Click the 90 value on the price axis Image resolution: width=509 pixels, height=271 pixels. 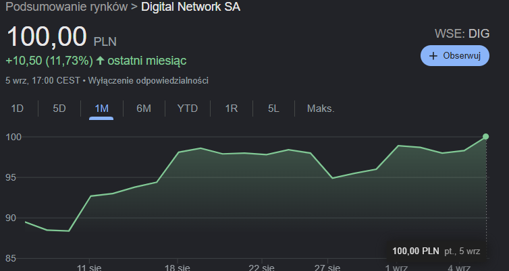[x=11, y=218]
